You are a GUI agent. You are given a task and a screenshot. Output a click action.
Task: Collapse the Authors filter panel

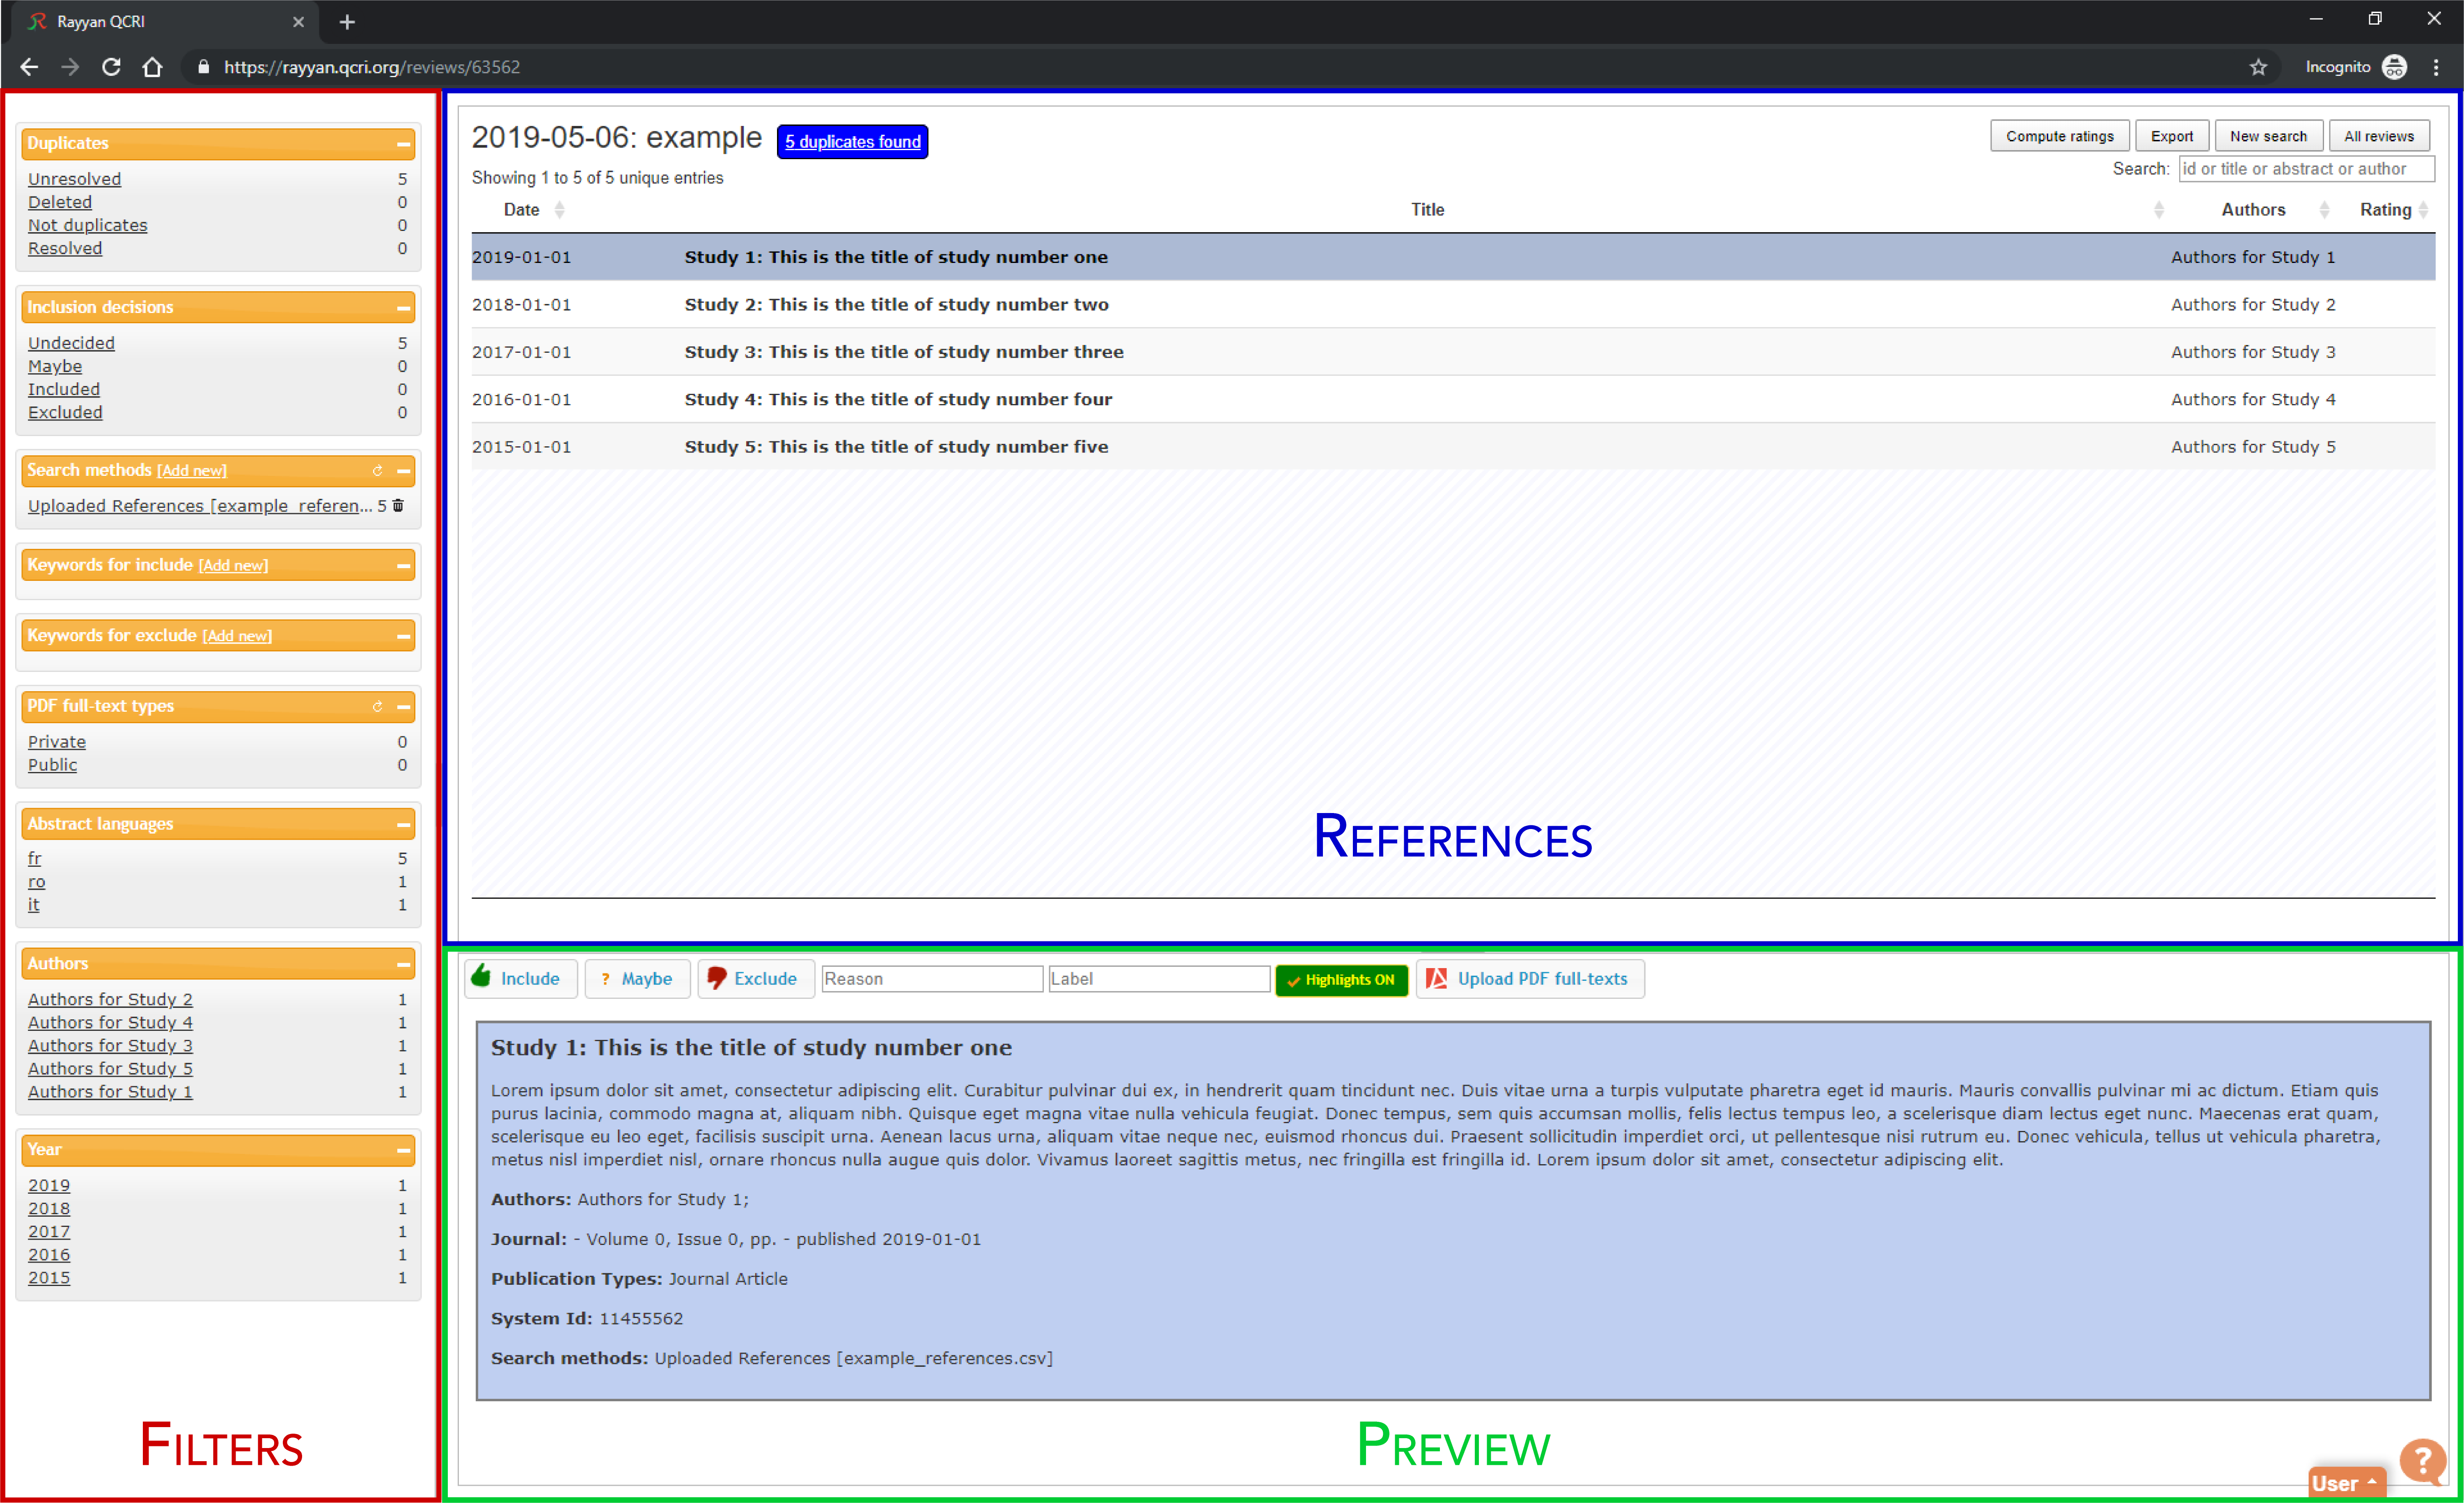[x=403, y=964]
